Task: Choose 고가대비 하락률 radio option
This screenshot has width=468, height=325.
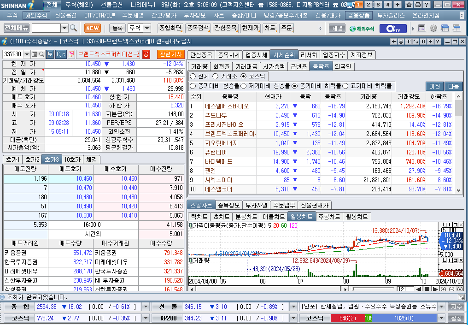Action: click(345, 86)
